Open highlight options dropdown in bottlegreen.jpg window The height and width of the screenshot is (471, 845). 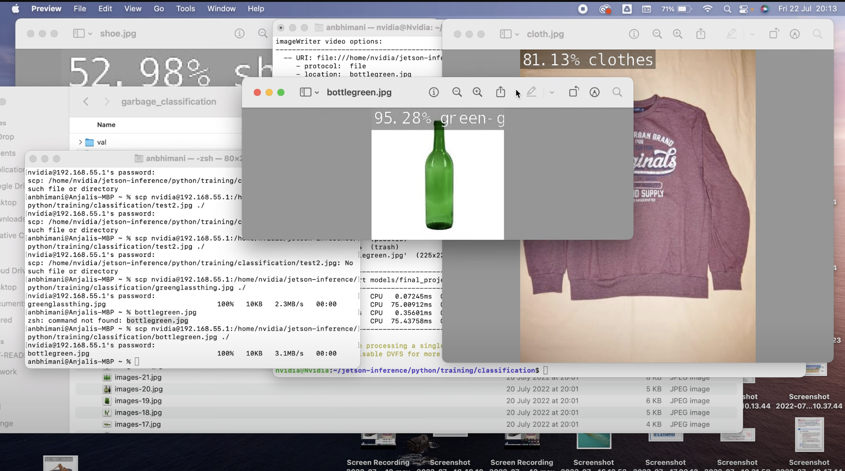(x=552, y=92)
